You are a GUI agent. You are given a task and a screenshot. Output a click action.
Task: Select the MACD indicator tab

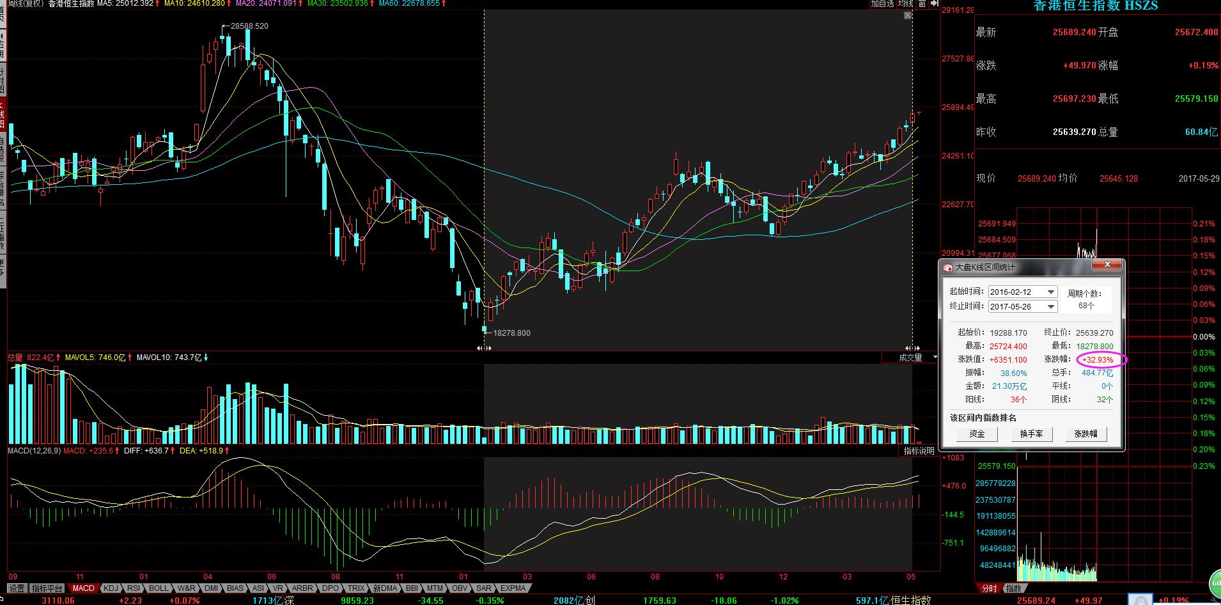[83, 588]
